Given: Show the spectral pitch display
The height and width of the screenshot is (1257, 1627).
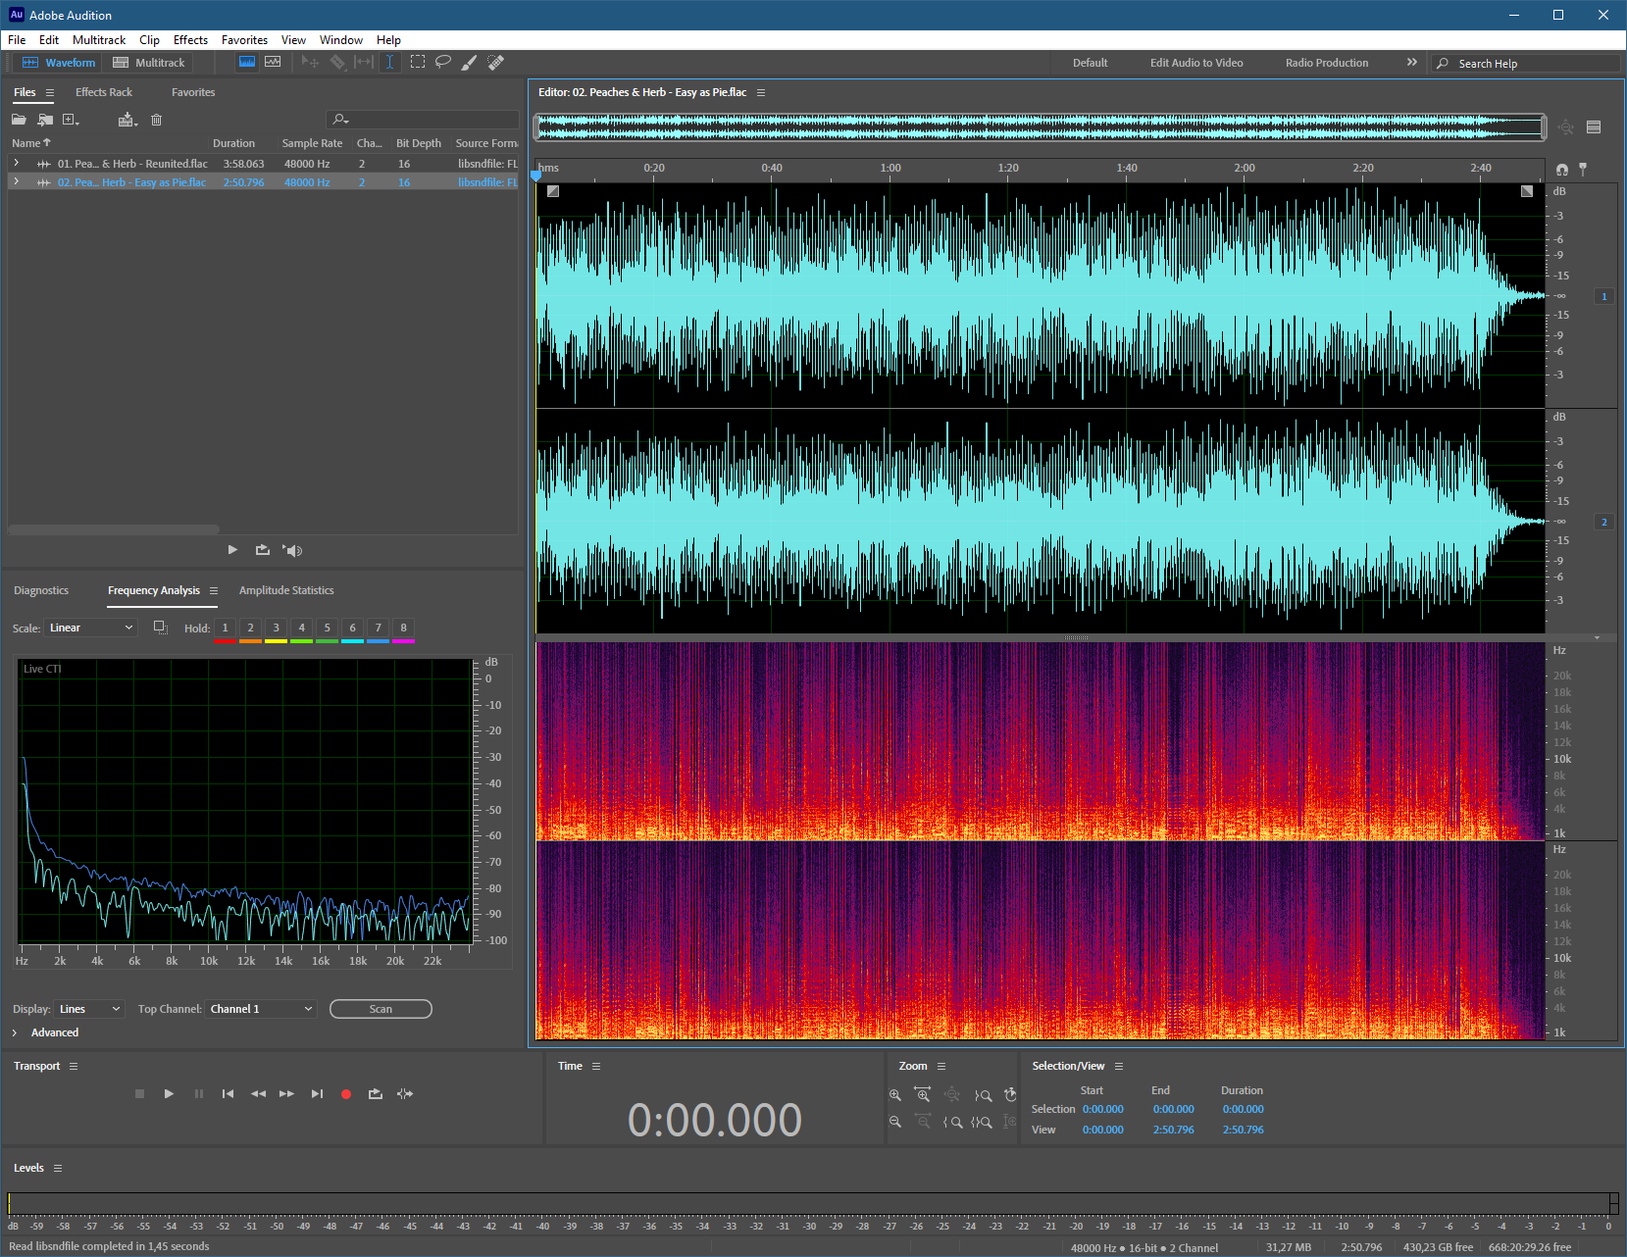Looking at the screenshot, I should point(273,62).
